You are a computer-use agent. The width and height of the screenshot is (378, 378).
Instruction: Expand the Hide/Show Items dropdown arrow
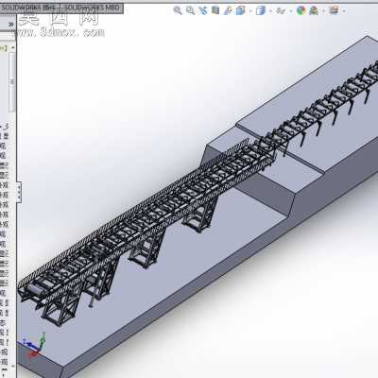291,11
